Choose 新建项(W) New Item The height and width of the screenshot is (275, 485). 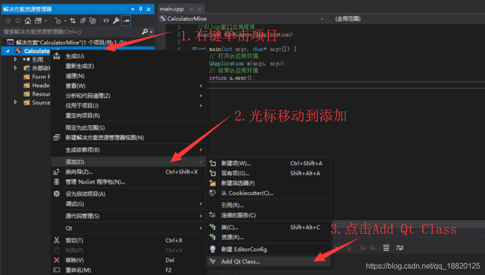[269, 163]
